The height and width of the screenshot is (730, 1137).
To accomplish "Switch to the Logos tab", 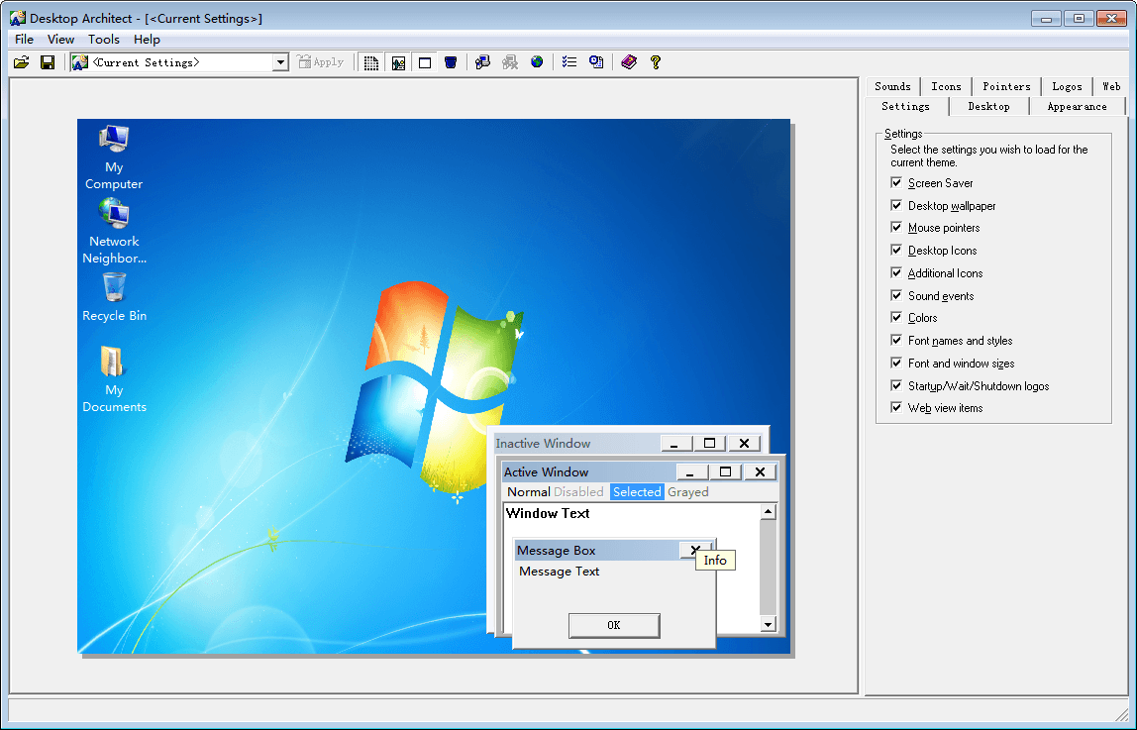I will 1067,86.
